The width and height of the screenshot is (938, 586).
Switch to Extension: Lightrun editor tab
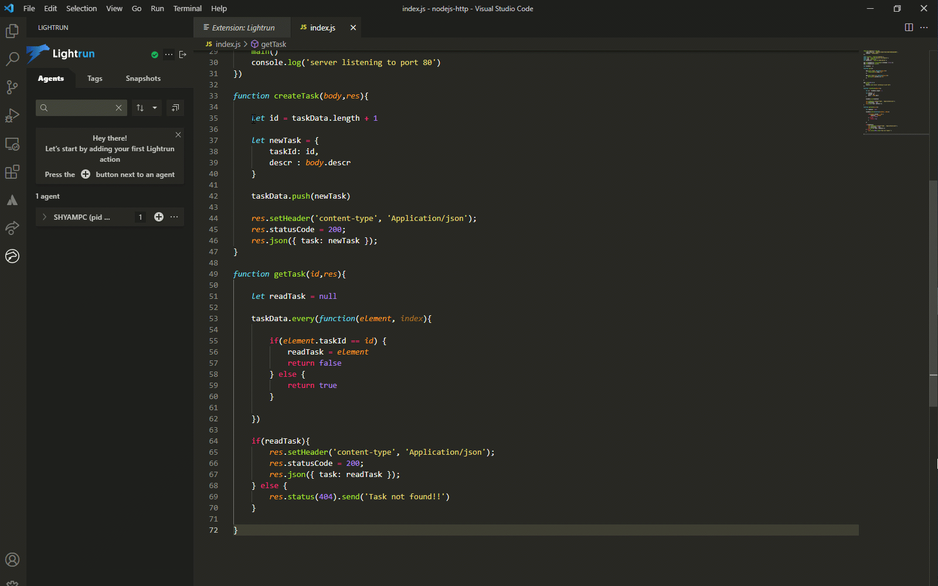[243, 28]
